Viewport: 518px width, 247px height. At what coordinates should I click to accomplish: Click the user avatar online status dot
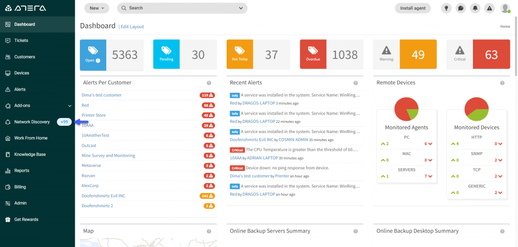pos(508,11)
